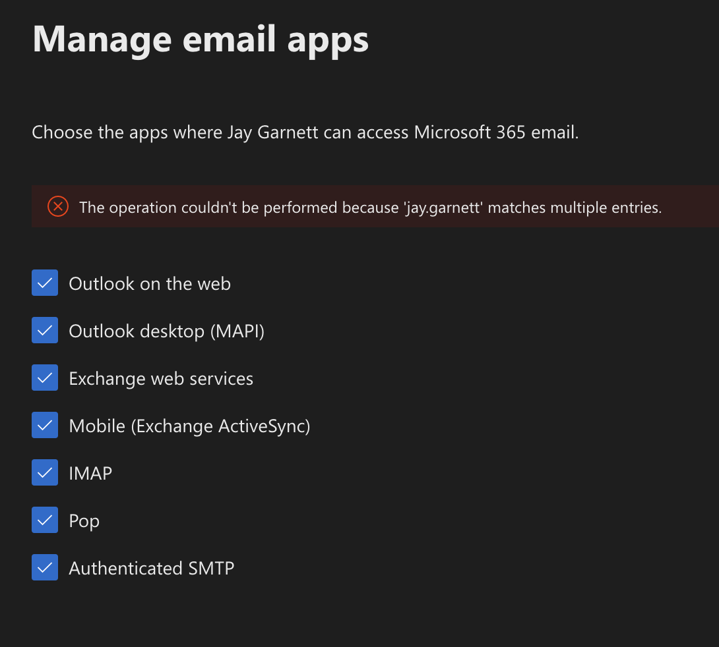Turn off Authenticated SMTP

[x=44, y=567]
